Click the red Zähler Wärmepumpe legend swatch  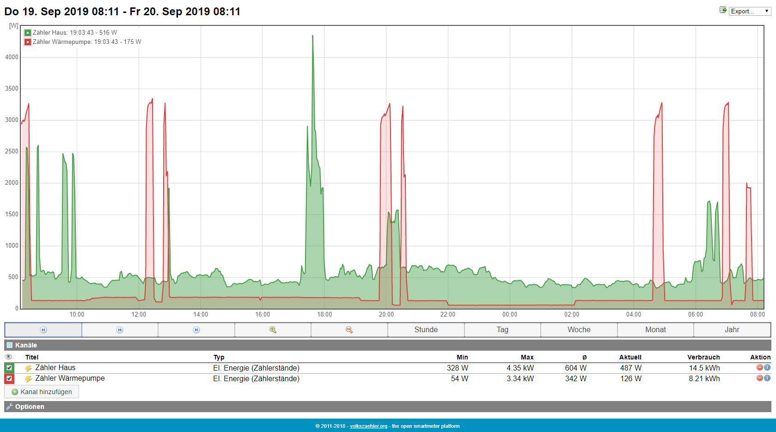click(x=28, y=42)
